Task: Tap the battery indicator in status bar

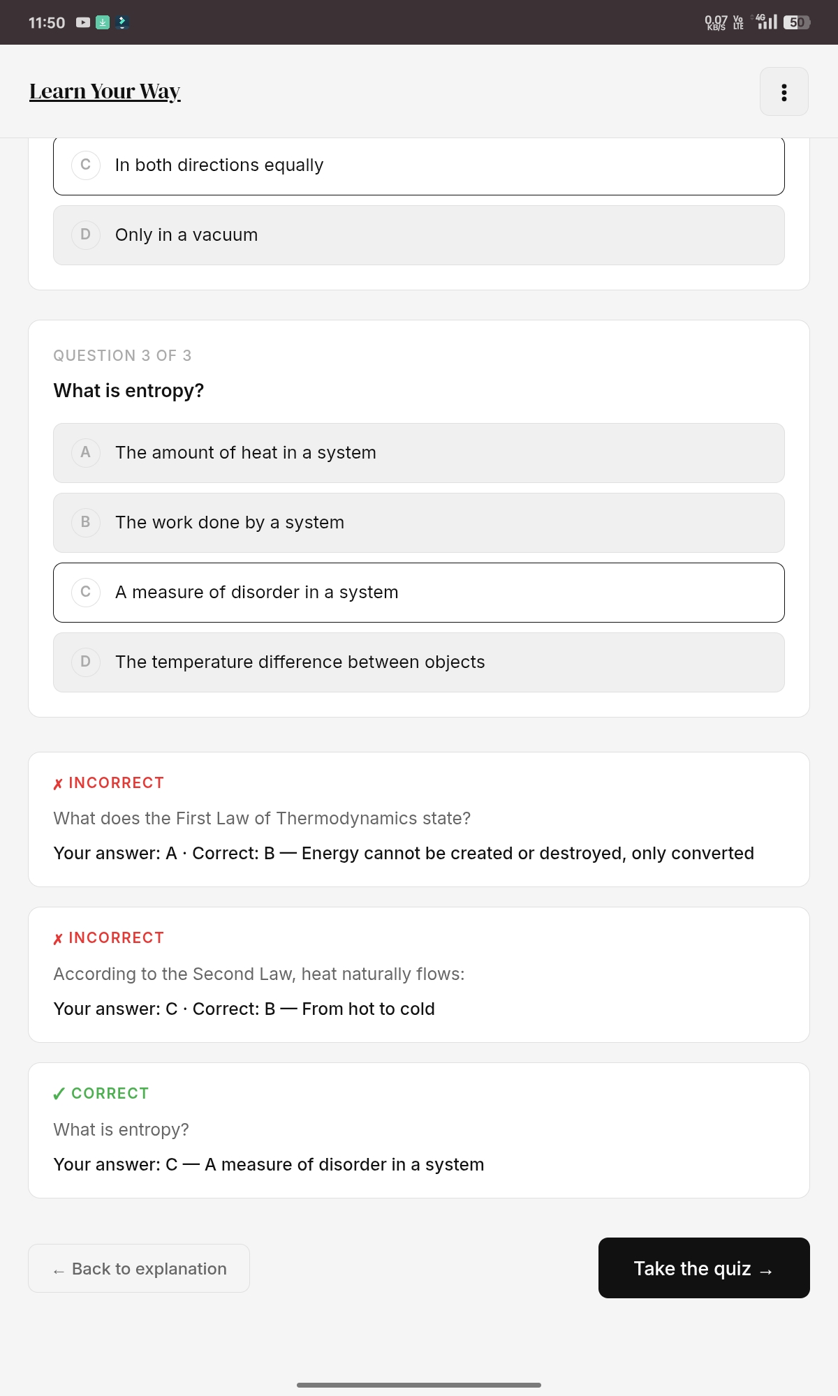Action: (797, 22)
